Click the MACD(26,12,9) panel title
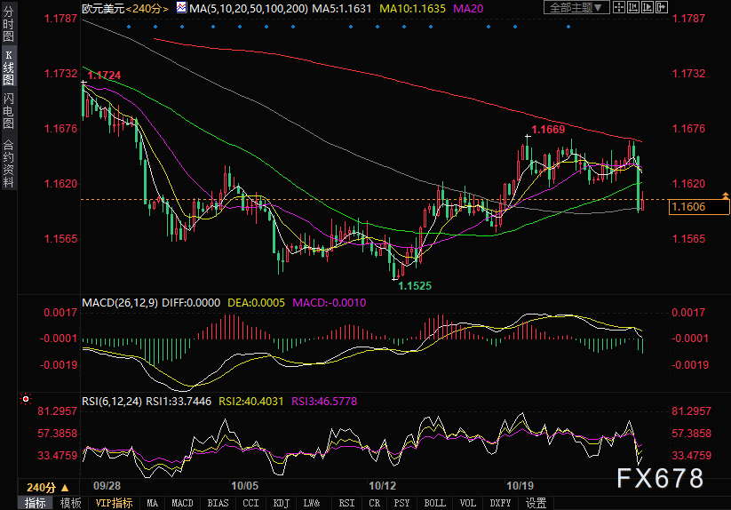The height and width of the screenshot is (510, 731). [120, 303]
